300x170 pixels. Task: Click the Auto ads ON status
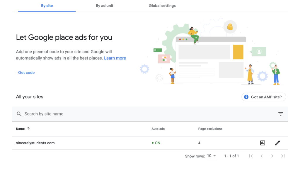coord(156,143)
